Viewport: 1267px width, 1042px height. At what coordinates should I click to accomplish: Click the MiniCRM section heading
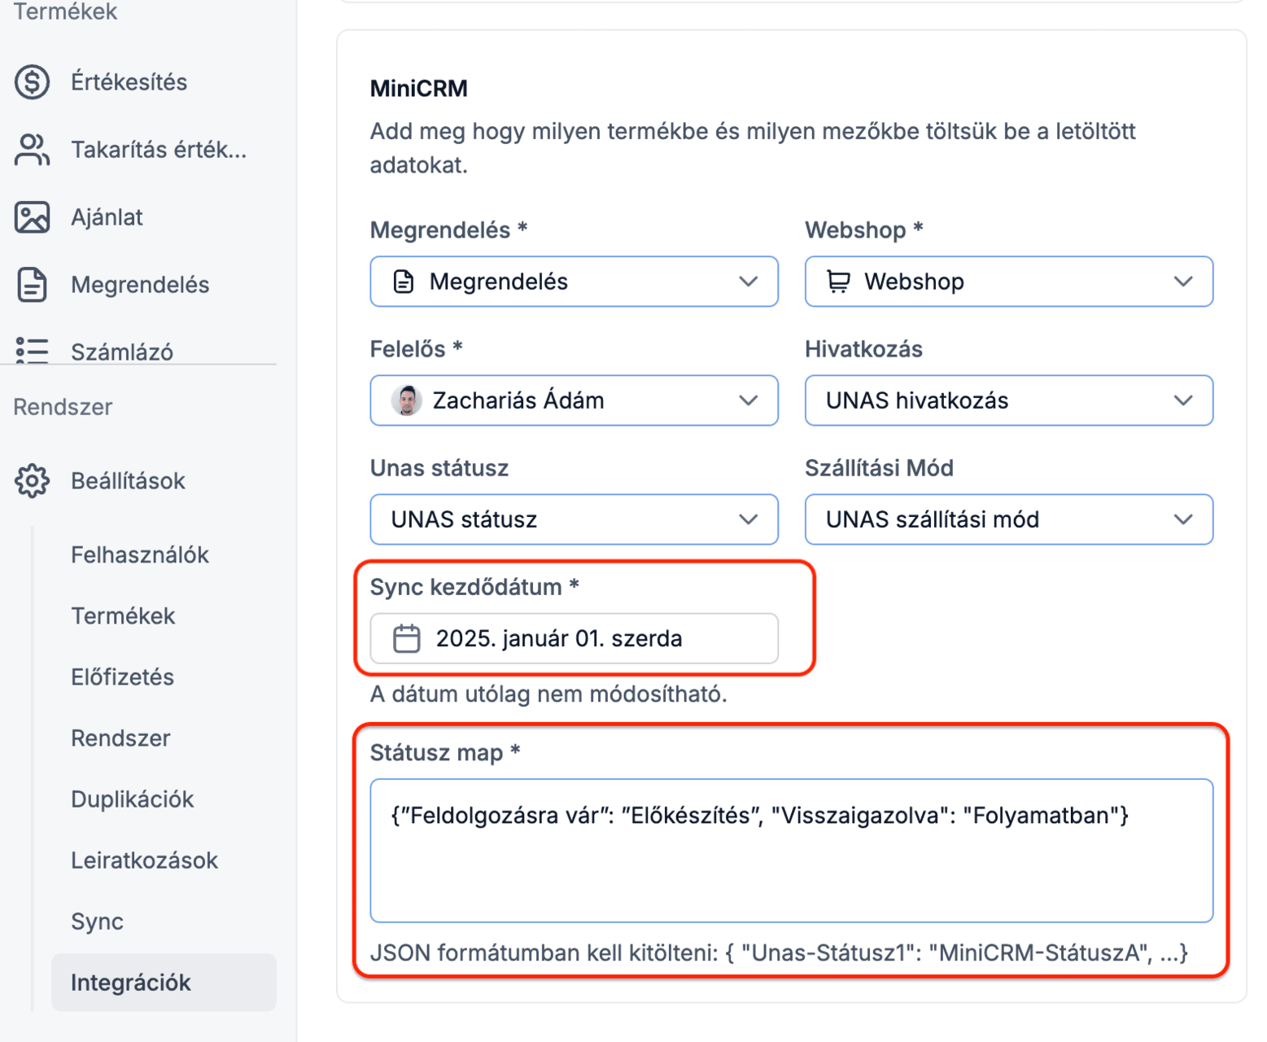coord(419,89)
